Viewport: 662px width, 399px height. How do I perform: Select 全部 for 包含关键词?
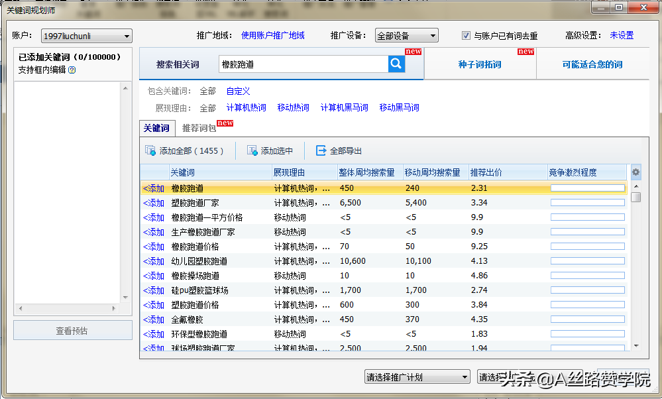point(207,91)
